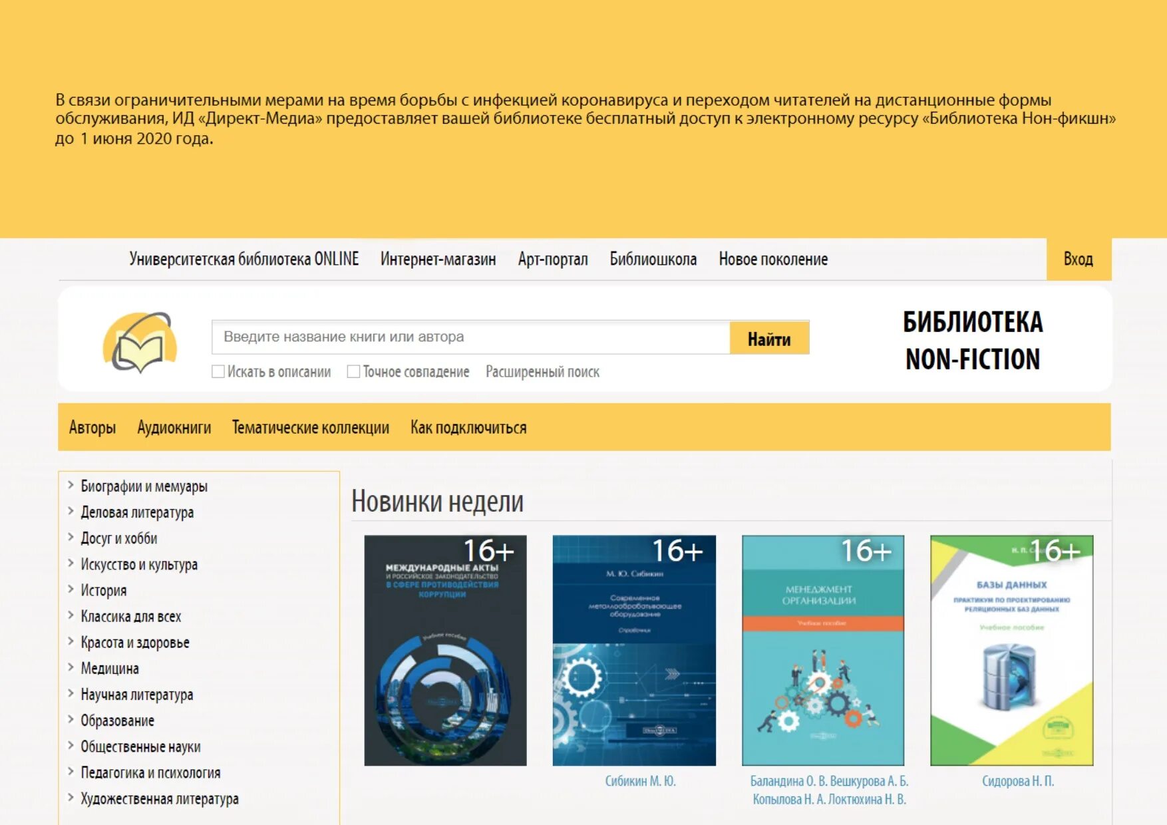The image size is (1167, 825).
Task: Open the «Как подключиться» page
Action: (468, 428)
